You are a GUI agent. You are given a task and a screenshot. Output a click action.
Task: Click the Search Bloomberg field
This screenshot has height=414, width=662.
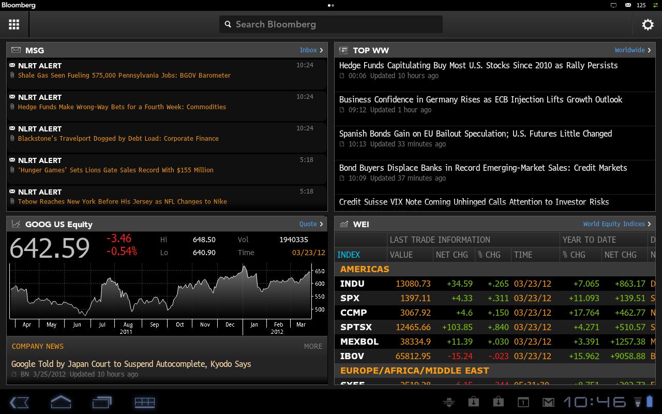pos(331,24)
